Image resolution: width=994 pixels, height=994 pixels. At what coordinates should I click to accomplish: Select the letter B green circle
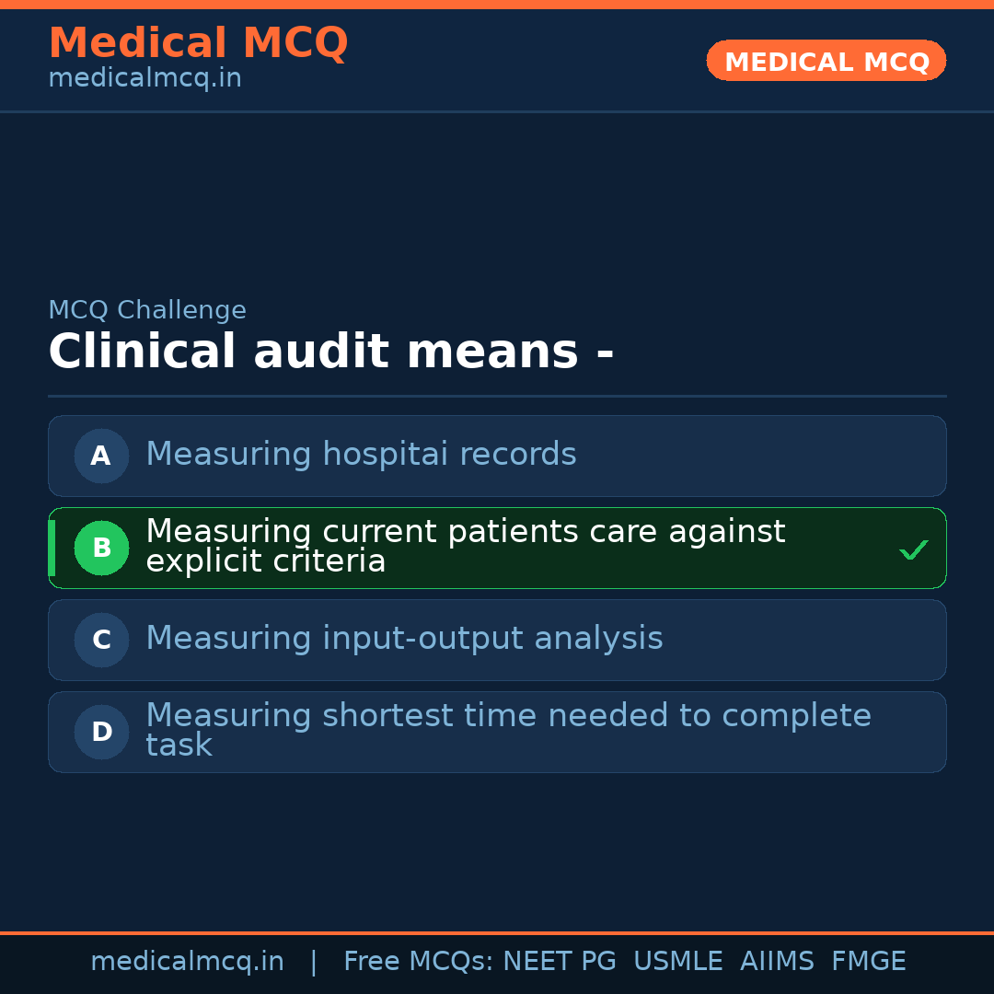click(x=101, y=548)
